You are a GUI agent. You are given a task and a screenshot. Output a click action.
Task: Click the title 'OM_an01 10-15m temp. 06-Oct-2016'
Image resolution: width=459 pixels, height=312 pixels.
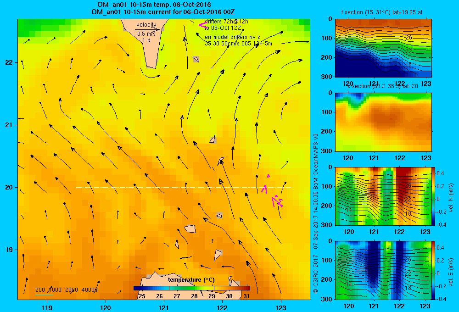(x=154, y=5)
